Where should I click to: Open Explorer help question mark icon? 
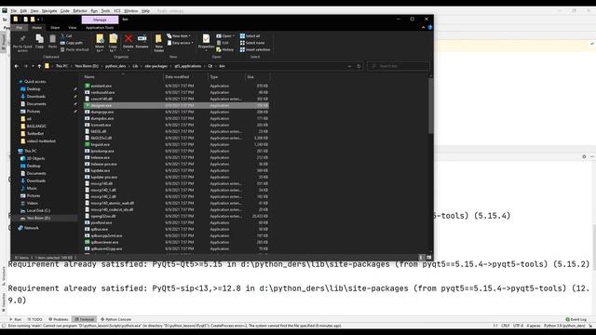430,27
